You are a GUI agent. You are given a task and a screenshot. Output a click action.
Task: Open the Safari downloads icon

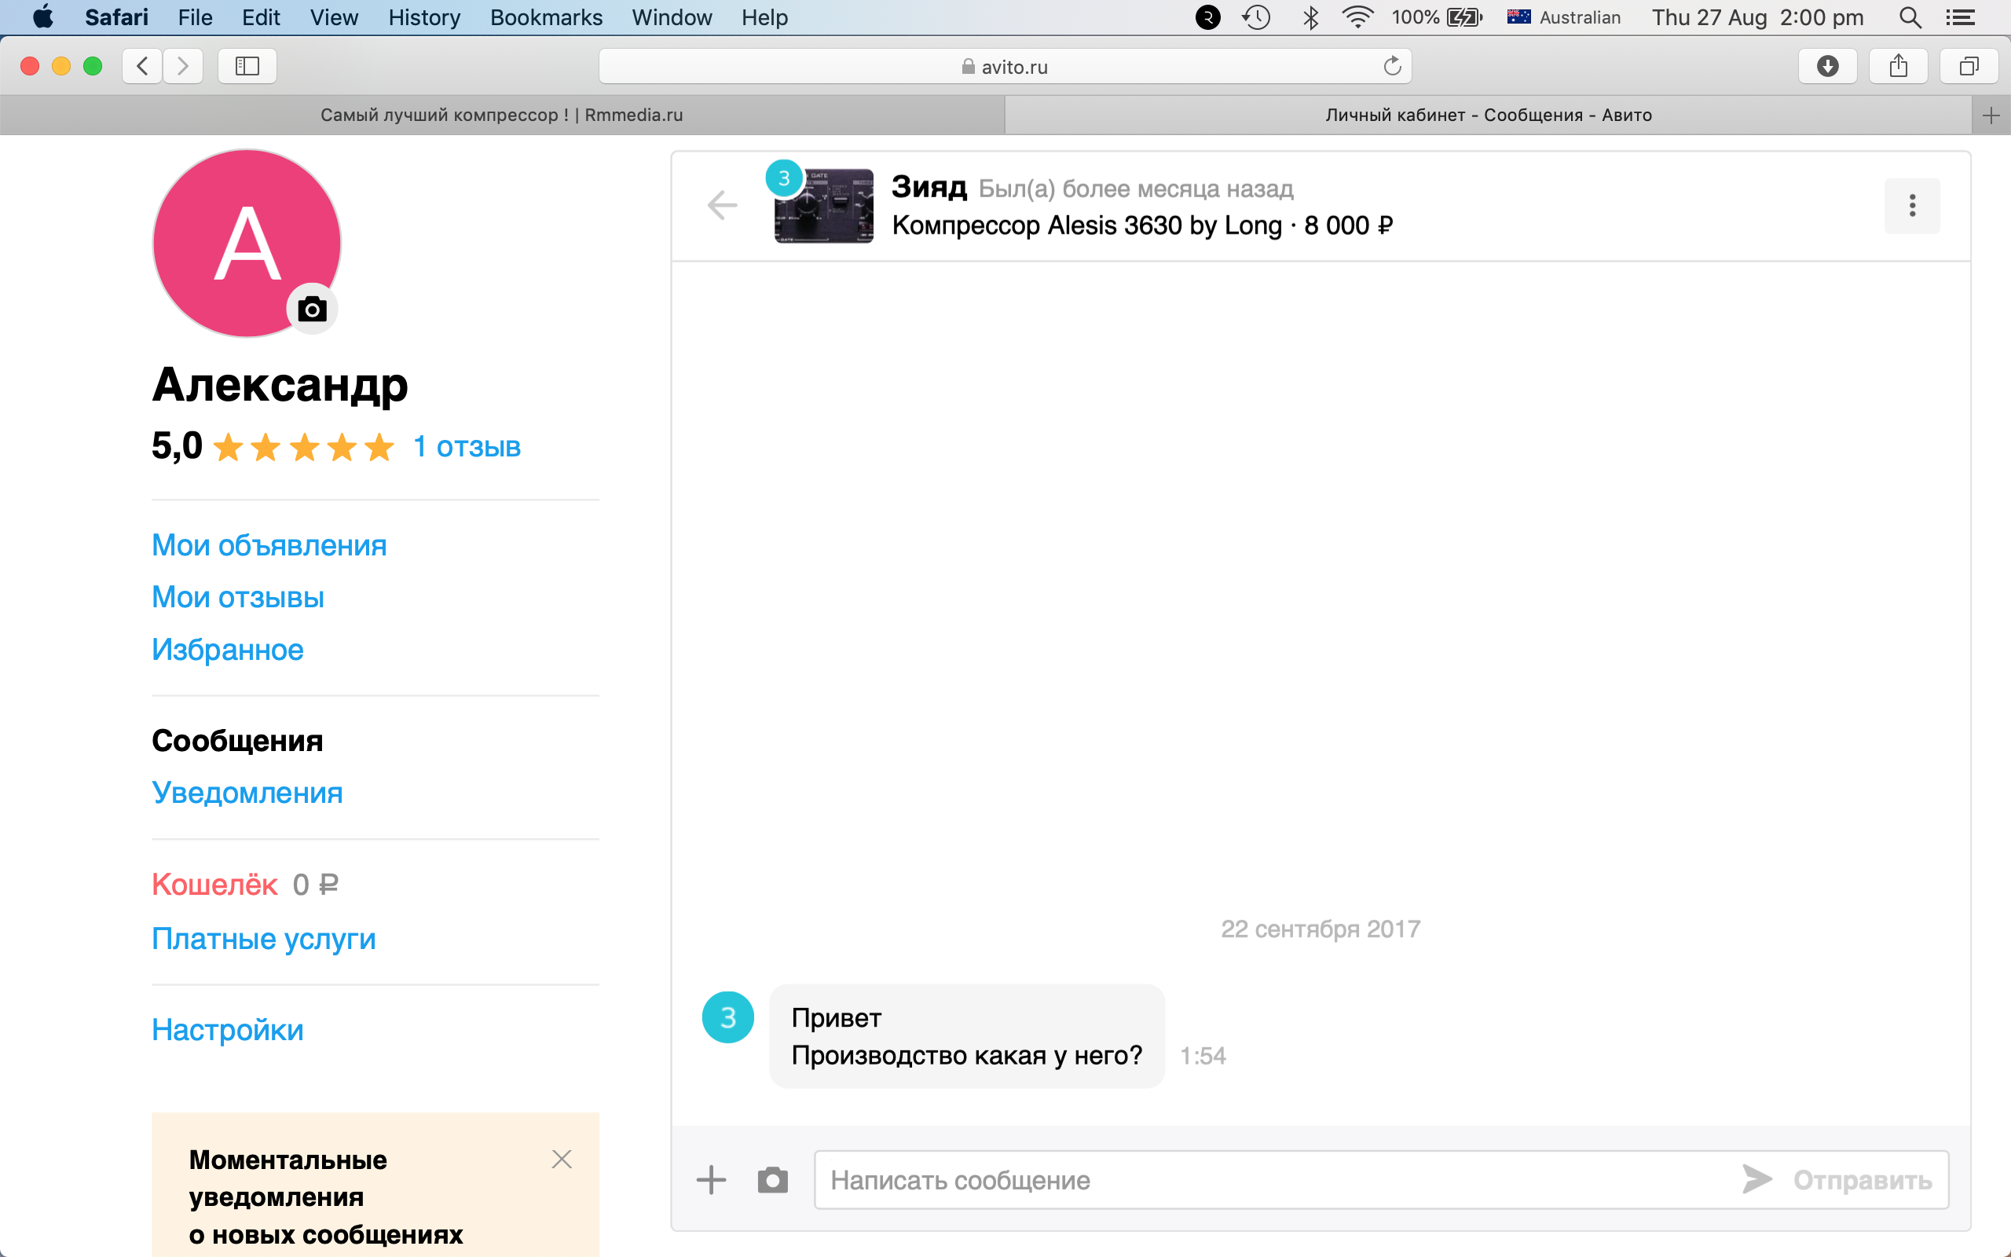[1827, 67]
